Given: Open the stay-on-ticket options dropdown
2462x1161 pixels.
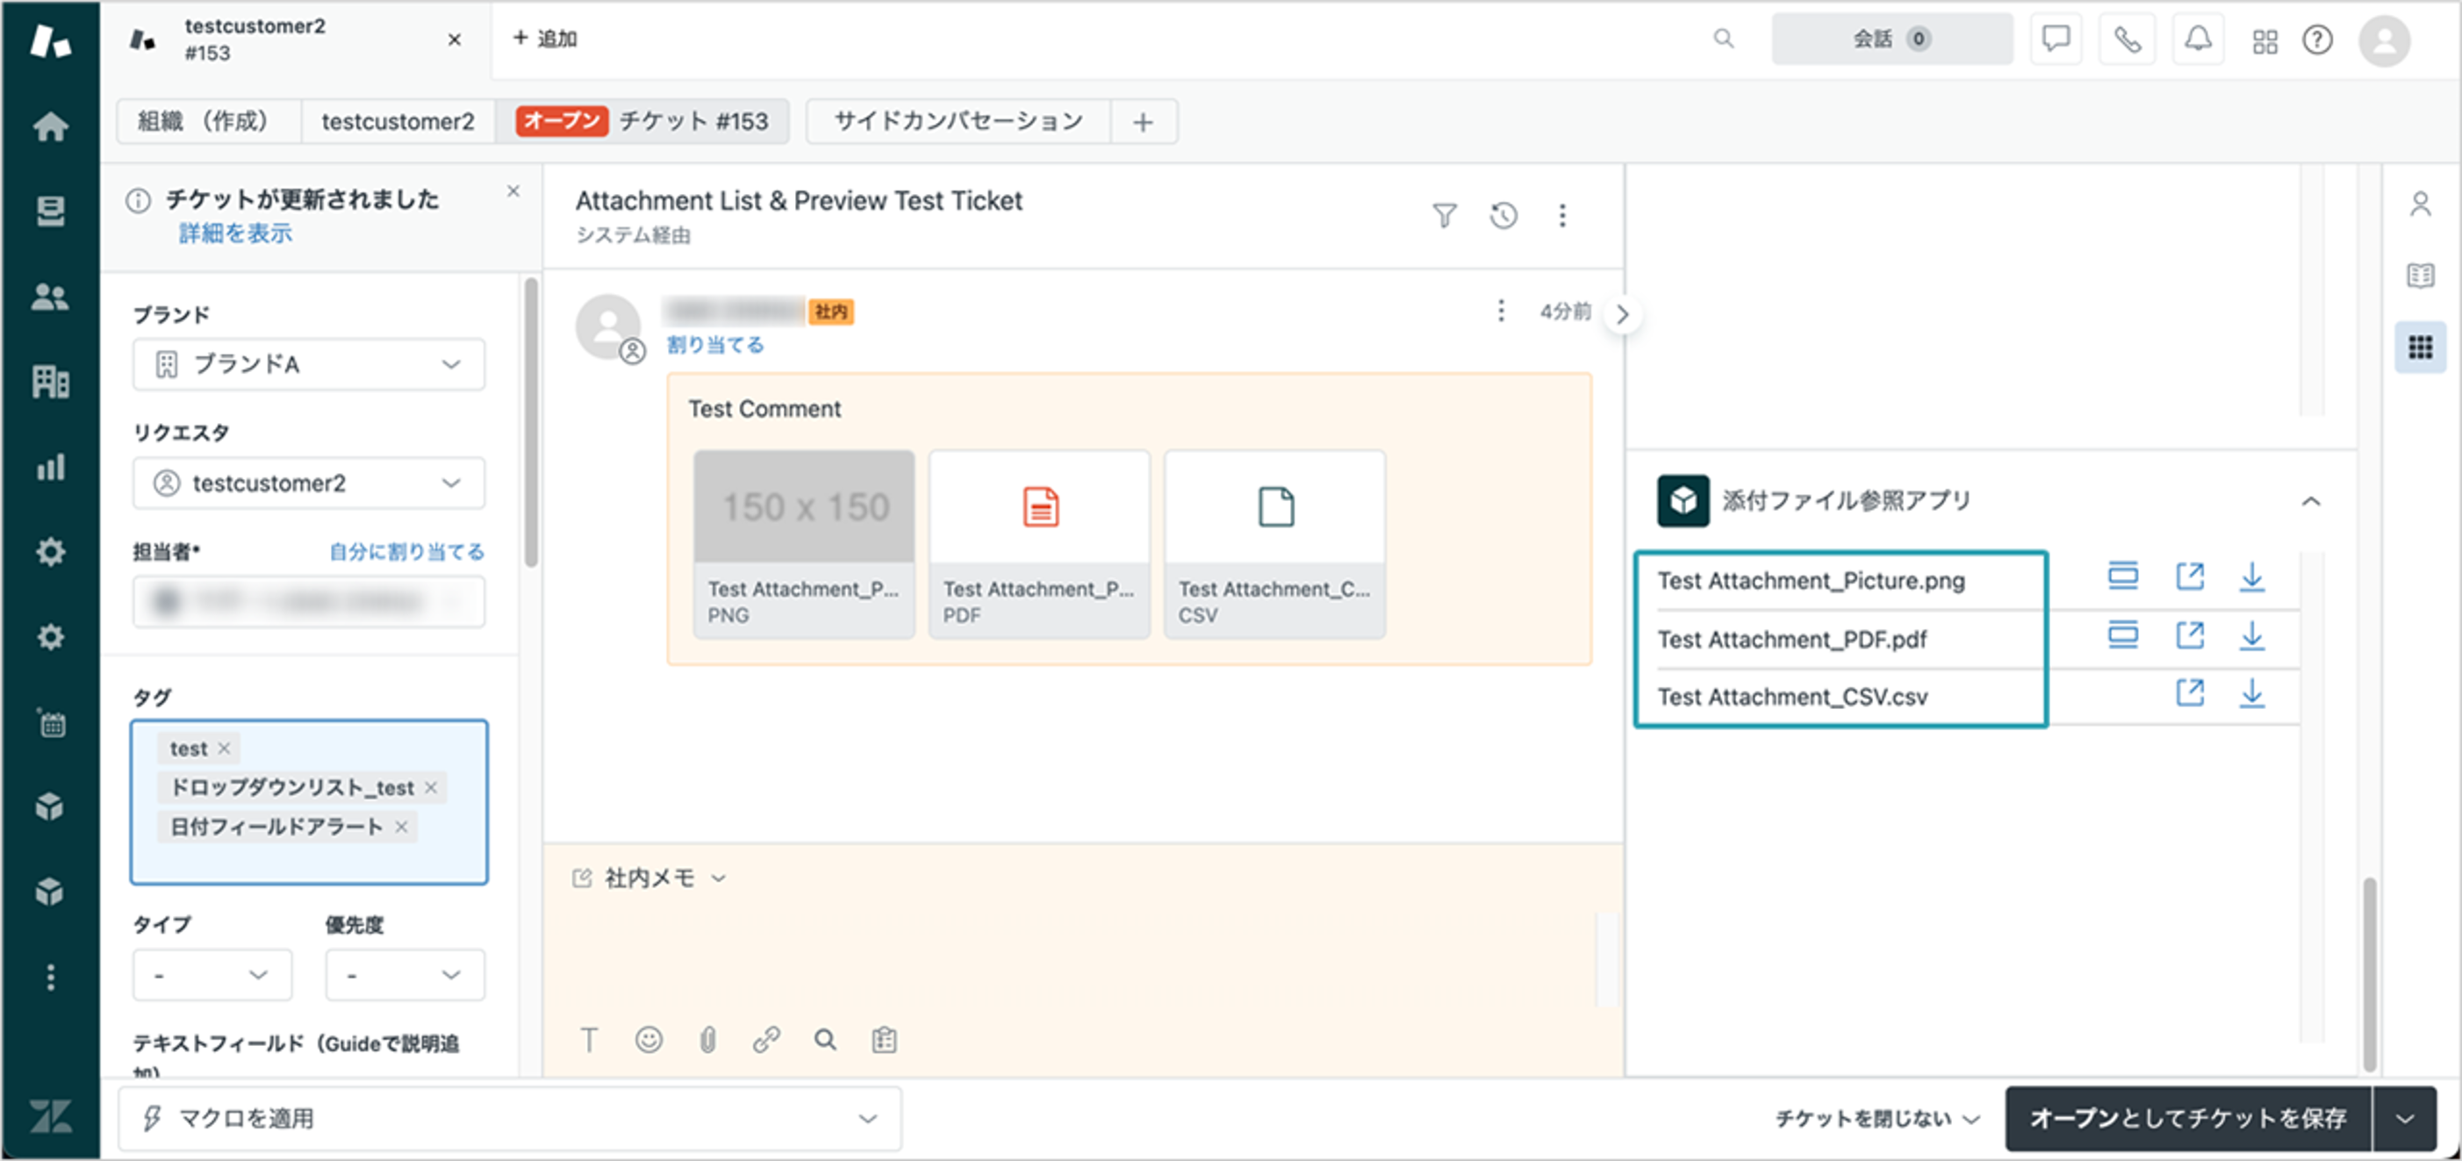Looking at the screenshot, I should pos(1877,1118).
